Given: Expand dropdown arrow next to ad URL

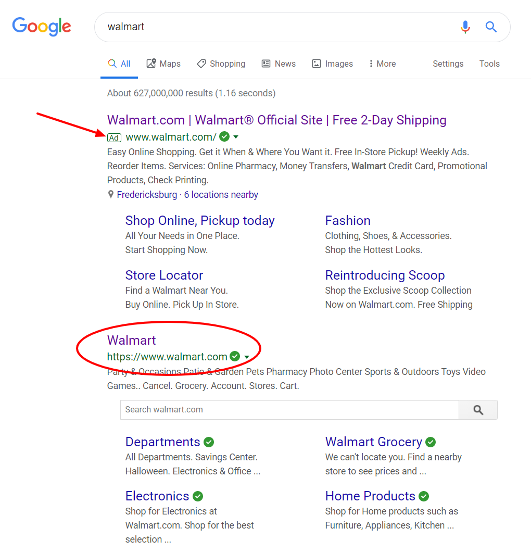Looking at the screenshot, I should (236, 137).
